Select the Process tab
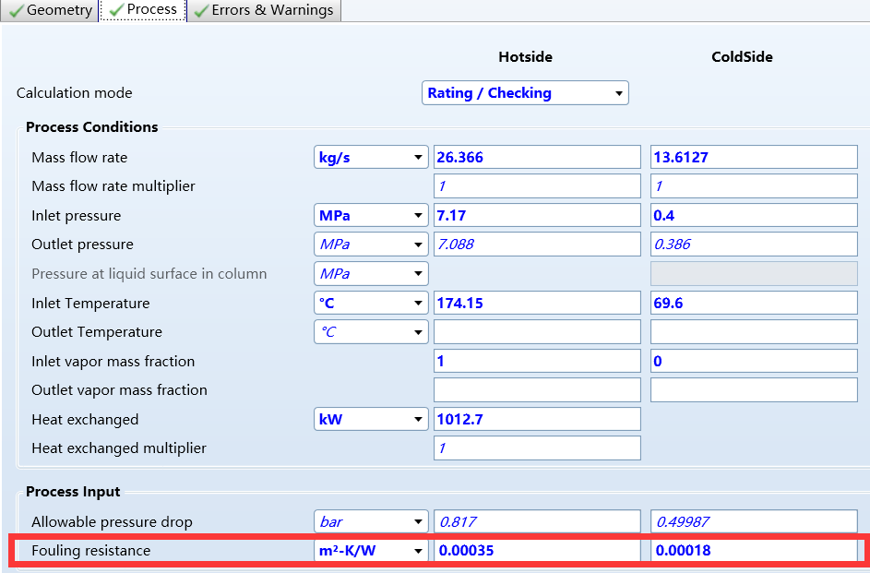870x573 pixels. pos(143,10)
